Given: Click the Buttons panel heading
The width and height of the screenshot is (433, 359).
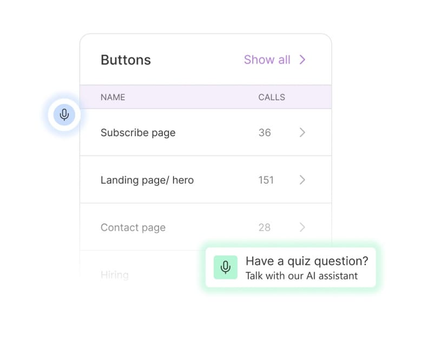Looking at the screenshot, I should click(x=126, y=59).
